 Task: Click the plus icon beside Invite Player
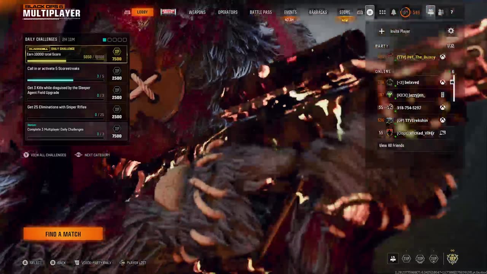(382, 31)
